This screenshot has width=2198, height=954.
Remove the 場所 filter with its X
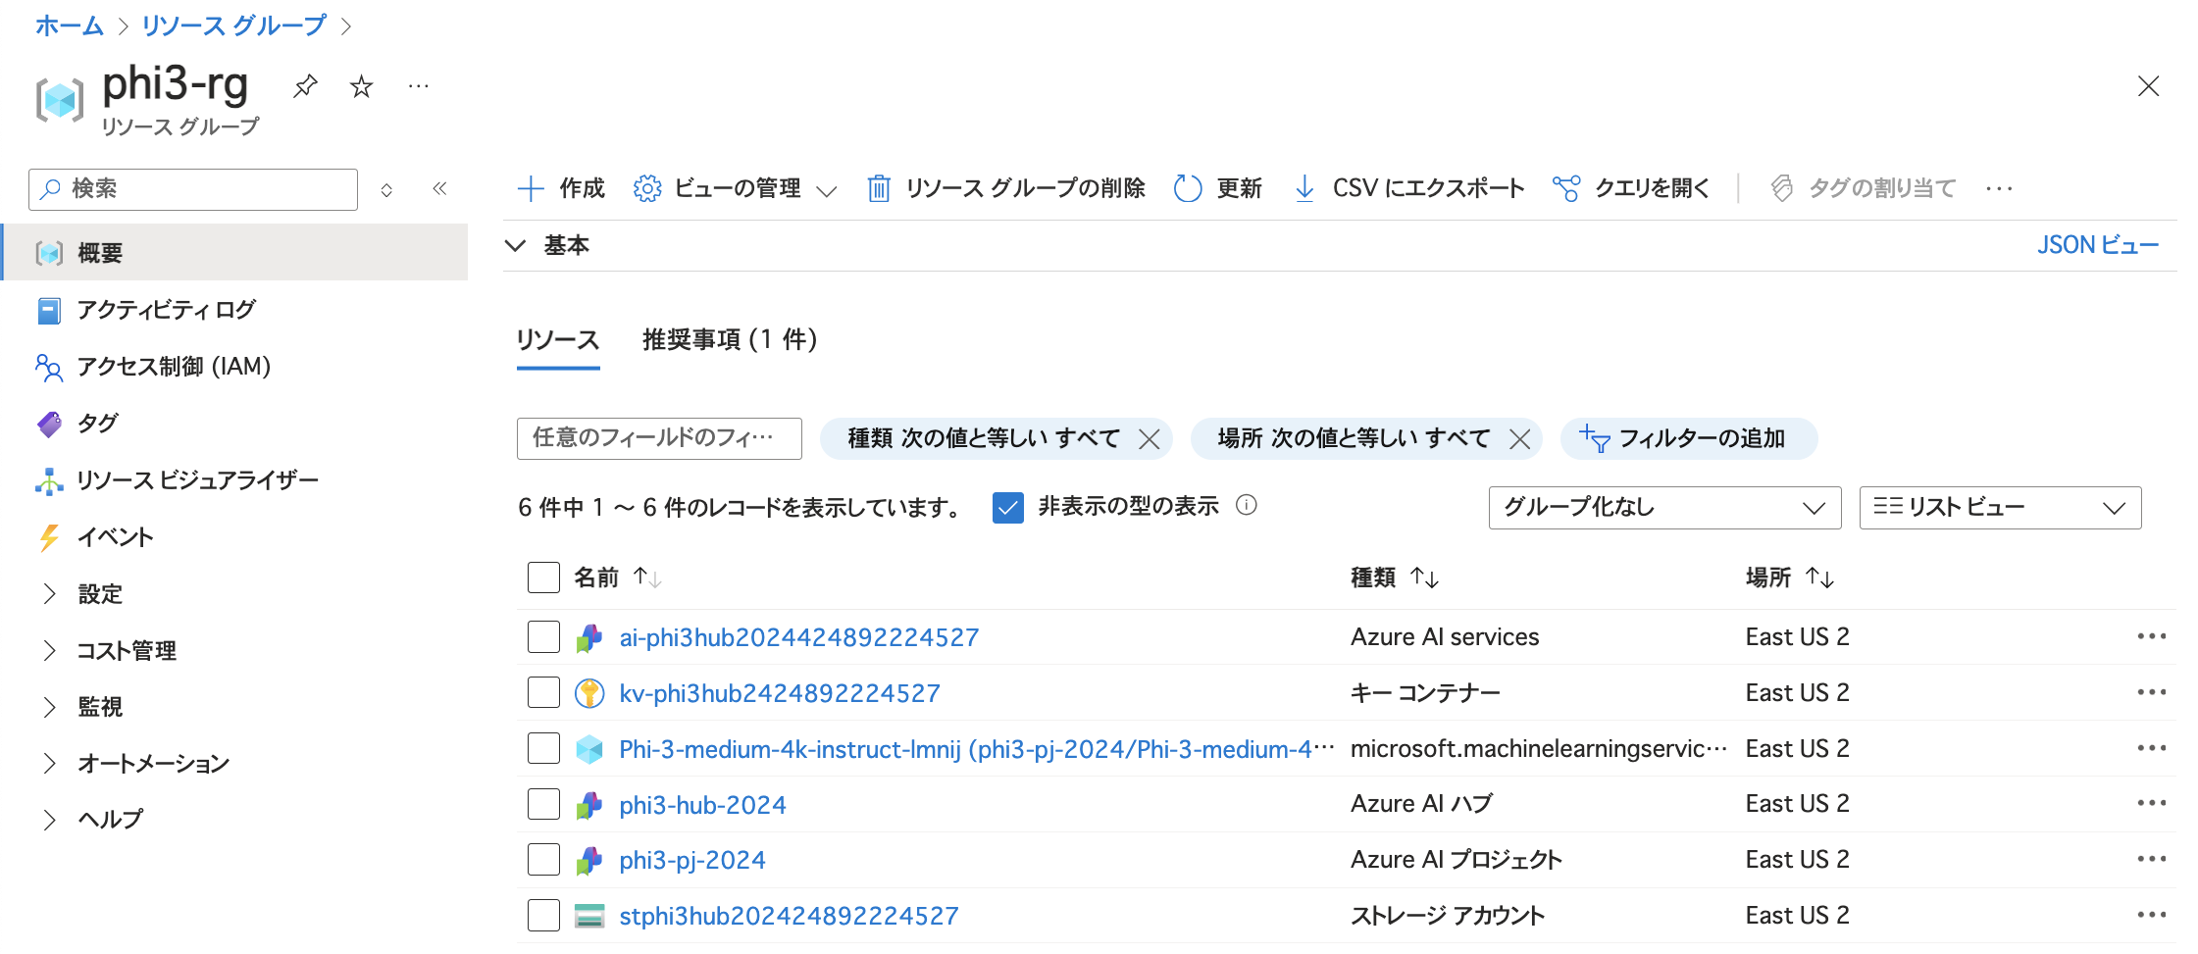click(1519, 438)
